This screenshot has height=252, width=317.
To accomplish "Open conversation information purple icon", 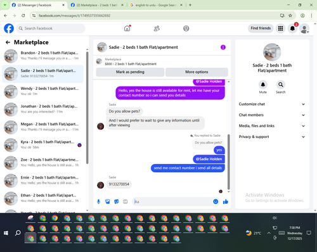I will pyautogui.click(x=223, y=47).
